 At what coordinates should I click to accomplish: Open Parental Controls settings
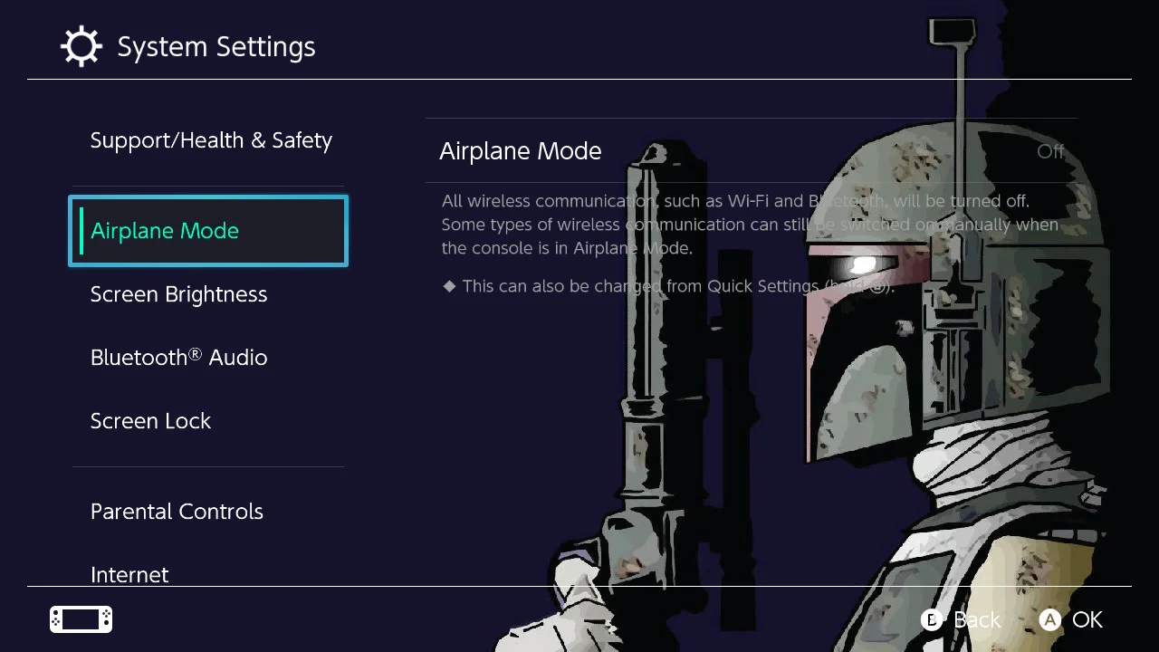click(177, 512)
